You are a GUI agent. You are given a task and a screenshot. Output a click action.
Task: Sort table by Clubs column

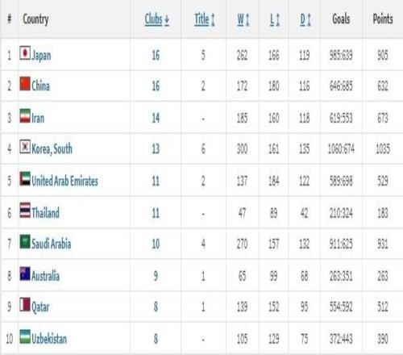click(157, 19)
